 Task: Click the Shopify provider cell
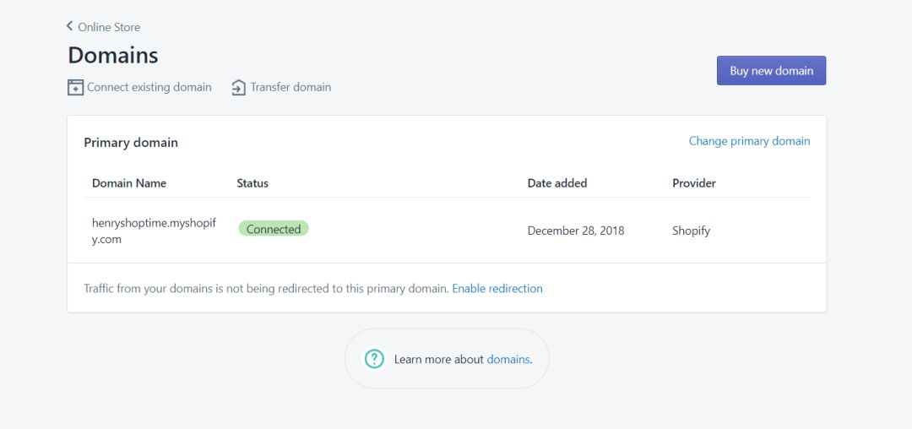[691, 231]
